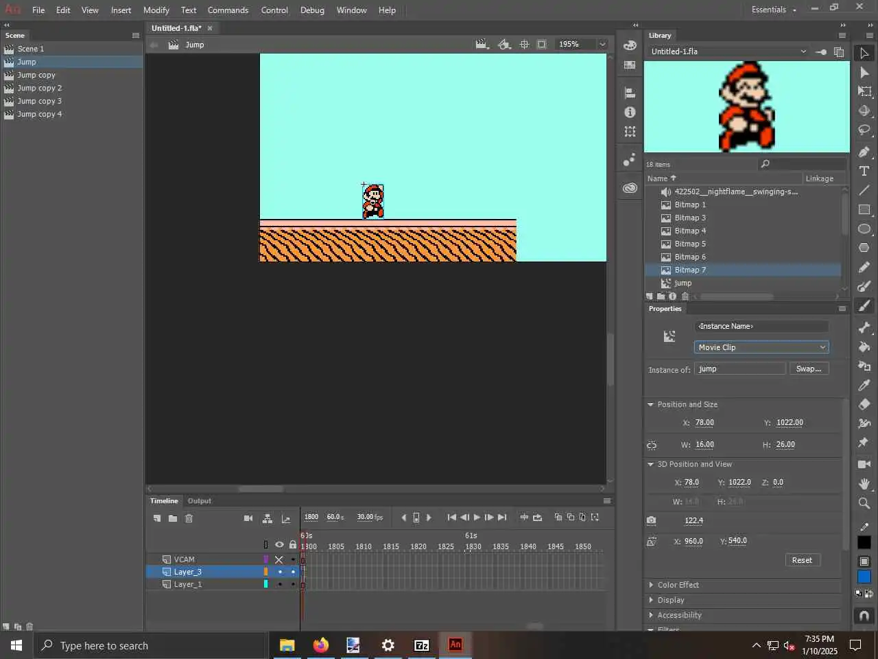Viewport: 878px width, 659px height.
Task: Switch to the Output tab
Action: click(200, 501)
